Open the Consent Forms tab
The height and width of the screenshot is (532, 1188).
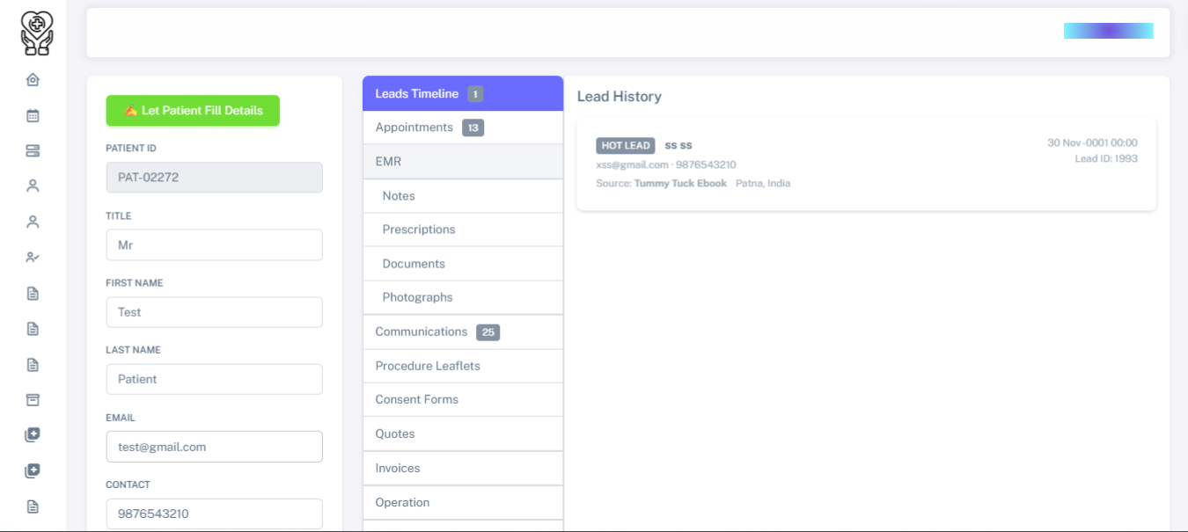tap(463, 399)
